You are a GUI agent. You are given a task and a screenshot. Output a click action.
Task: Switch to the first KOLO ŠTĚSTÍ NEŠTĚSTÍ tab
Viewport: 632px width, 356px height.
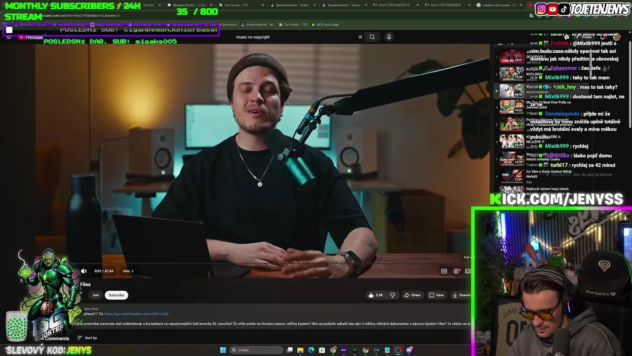pyautogui.click(x=394, y=5)
